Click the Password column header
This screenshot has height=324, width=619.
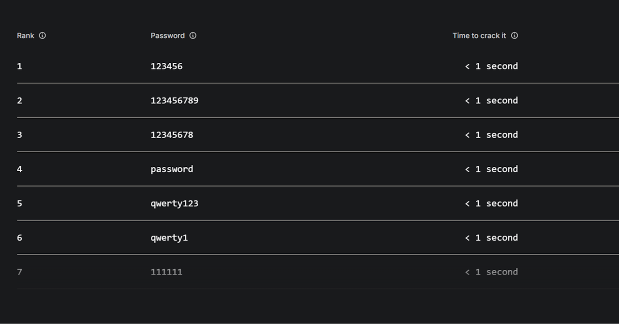(x=168, y=35)
